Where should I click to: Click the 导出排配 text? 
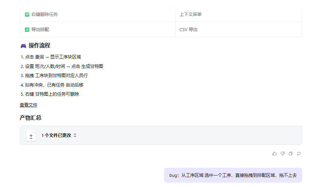tap(40, 29)
